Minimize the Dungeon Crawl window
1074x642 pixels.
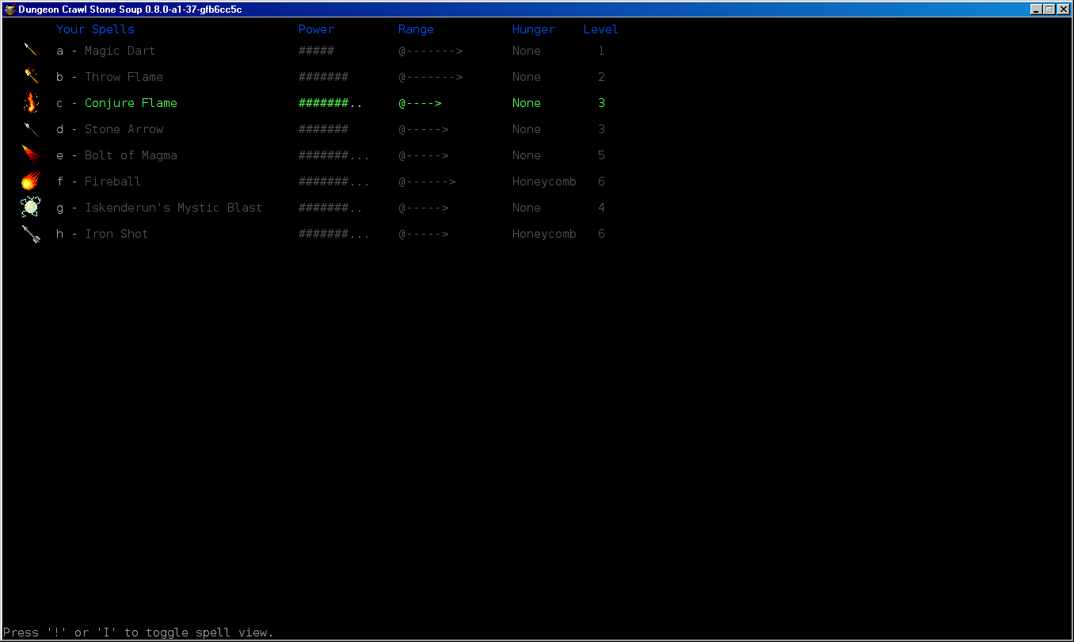click(1036, 10)
